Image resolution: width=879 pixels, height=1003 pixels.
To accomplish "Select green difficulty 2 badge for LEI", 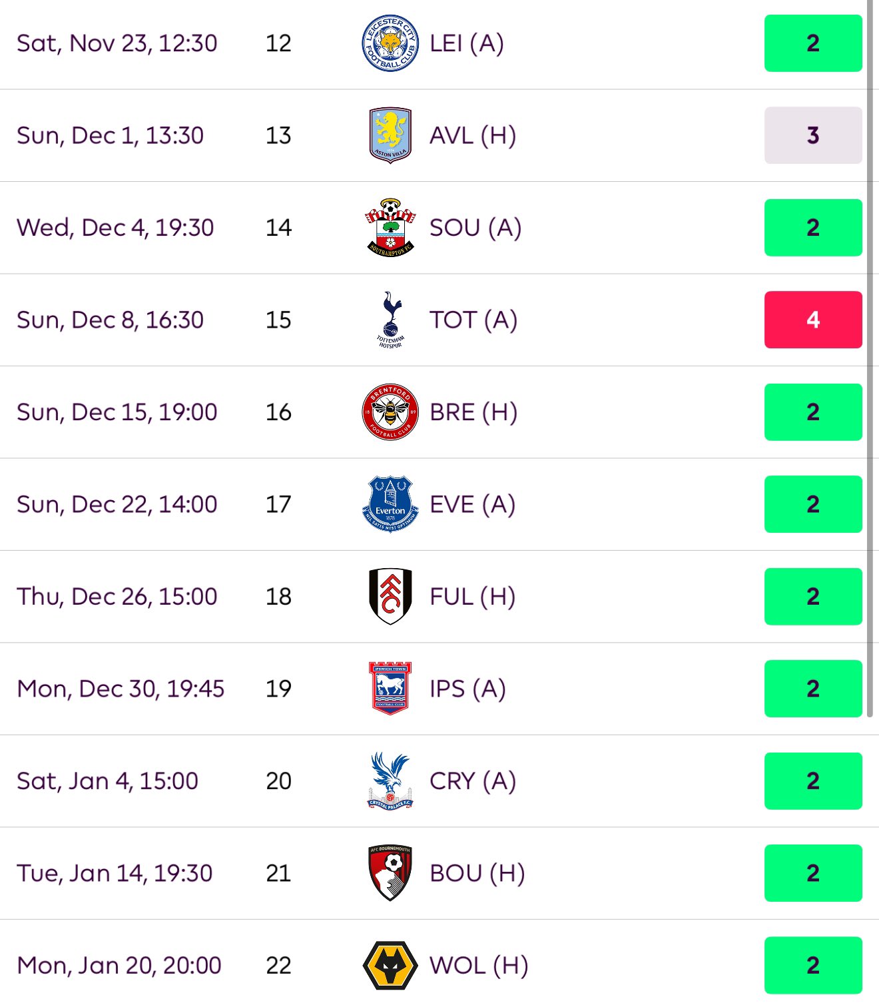I will click(x=813, y=43).
